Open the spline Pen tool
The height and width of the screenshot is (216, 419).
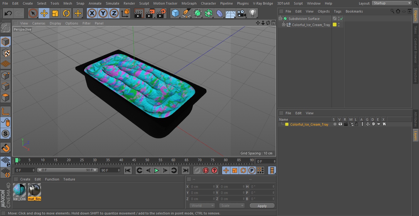(186, 13)
